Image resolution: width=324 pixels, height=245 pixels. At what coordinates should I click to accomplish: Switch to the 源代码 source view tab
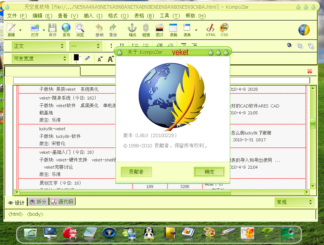[62, 202]
